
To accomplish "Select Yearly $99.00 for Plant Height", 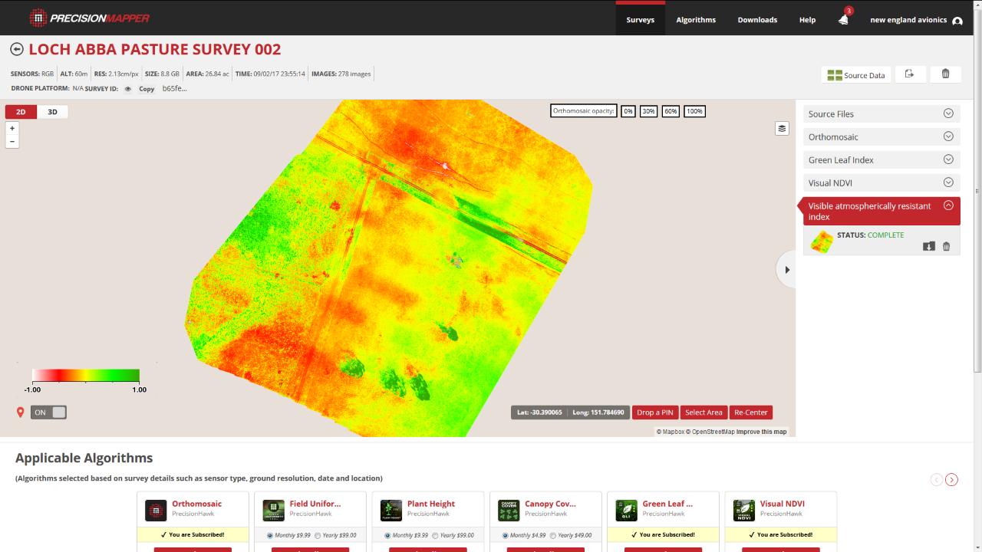I will [450, 535].
